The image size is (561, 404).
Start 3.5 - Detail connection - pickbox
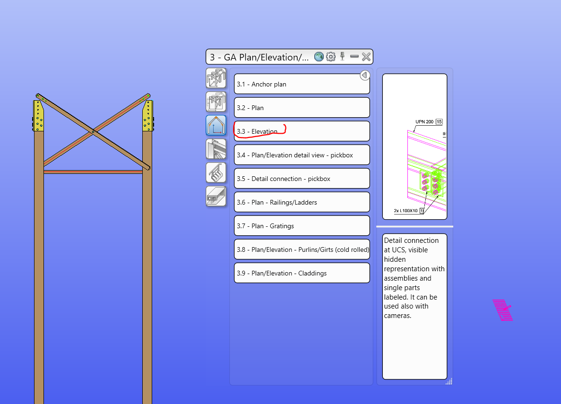pyautogui.click(x=302, y=178)
